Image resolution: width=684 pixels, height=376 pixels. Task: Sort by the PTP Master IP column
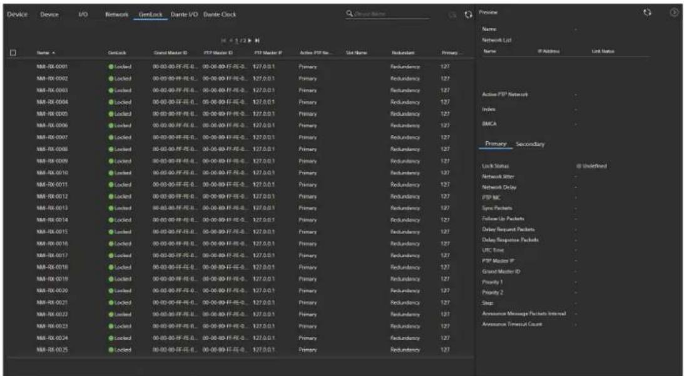coord(268,53)
